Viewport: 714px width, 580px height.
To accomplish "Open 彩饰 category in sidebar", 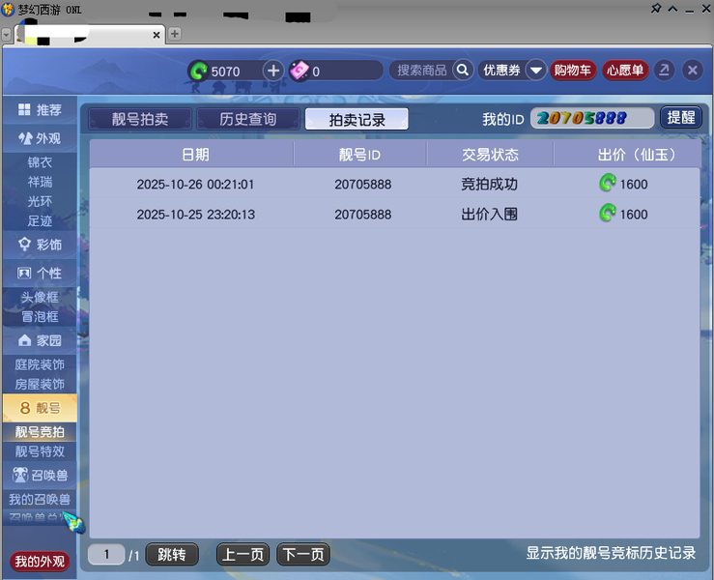I will [40, 245].
